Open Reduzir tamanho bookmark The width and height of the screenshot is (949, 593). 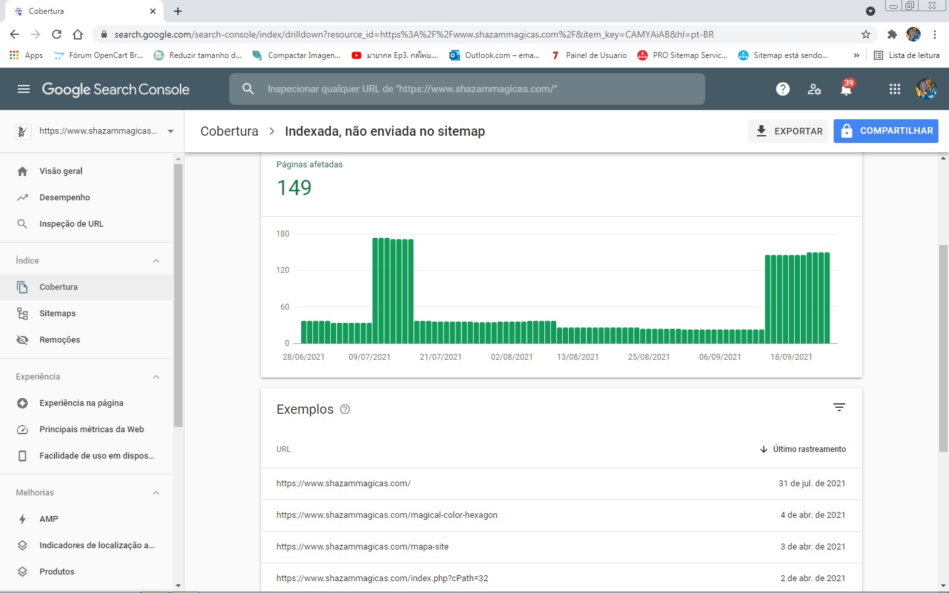[198, 55]
